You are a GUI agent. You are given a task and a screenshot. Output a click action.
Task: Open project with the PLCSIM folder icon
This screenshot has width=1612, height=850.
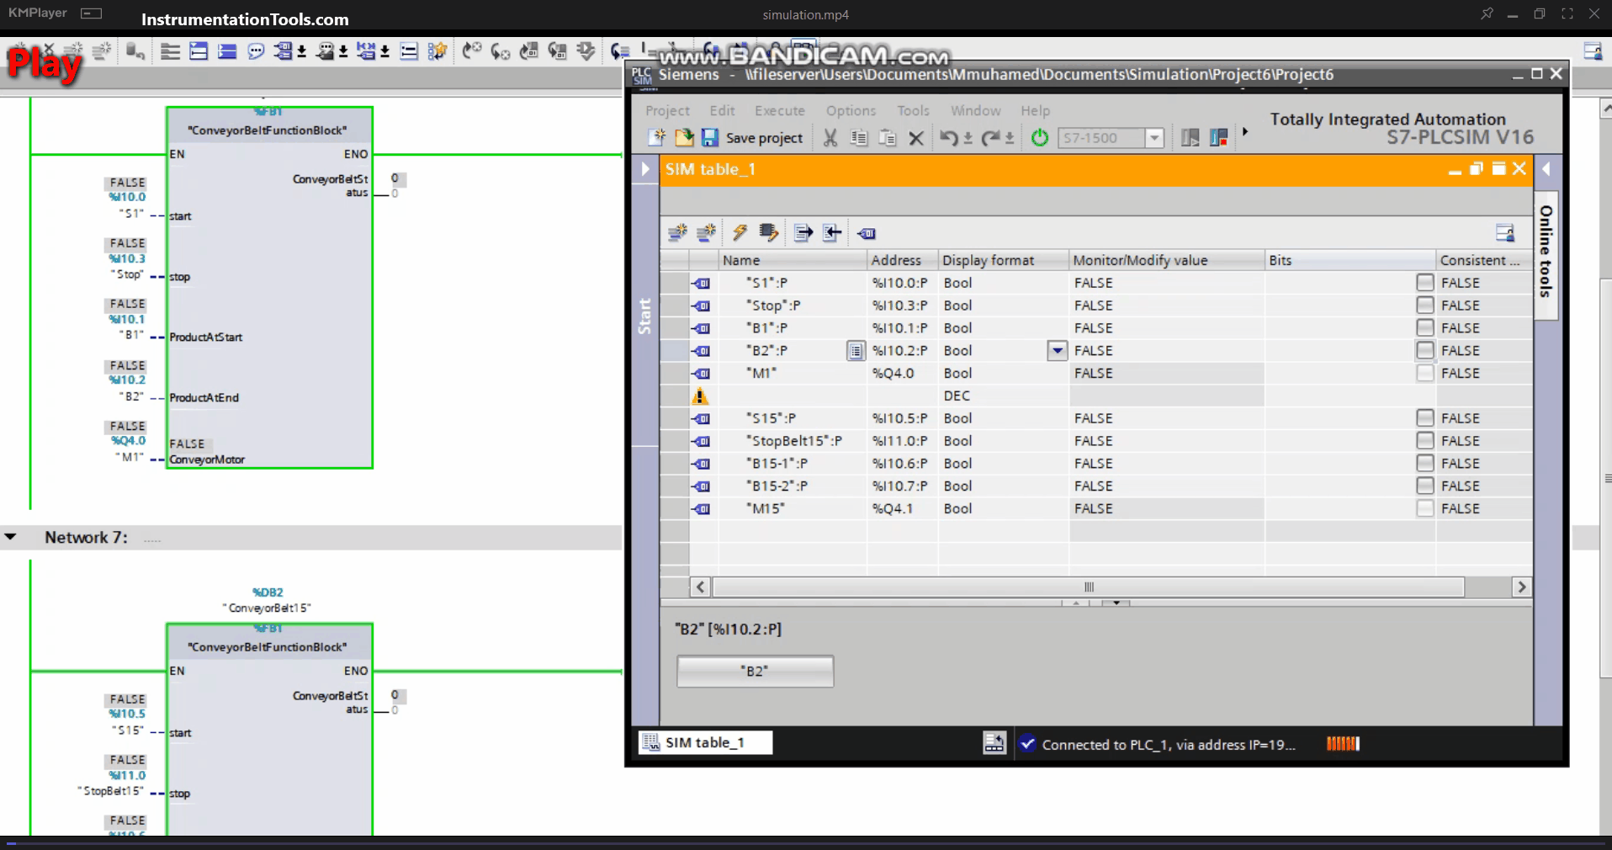684,137
